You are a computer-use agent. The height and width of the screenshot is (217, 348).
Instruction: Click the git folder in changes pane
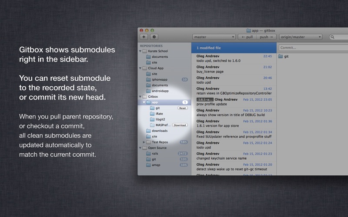point(281,56)
